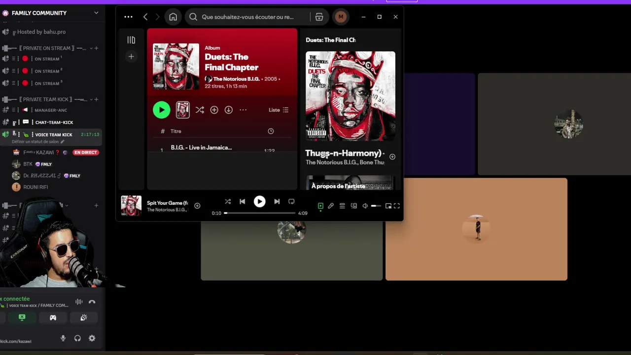Click Spit Your Game song title in player
This screenshot has width=631, height=355.
point(168,203)
